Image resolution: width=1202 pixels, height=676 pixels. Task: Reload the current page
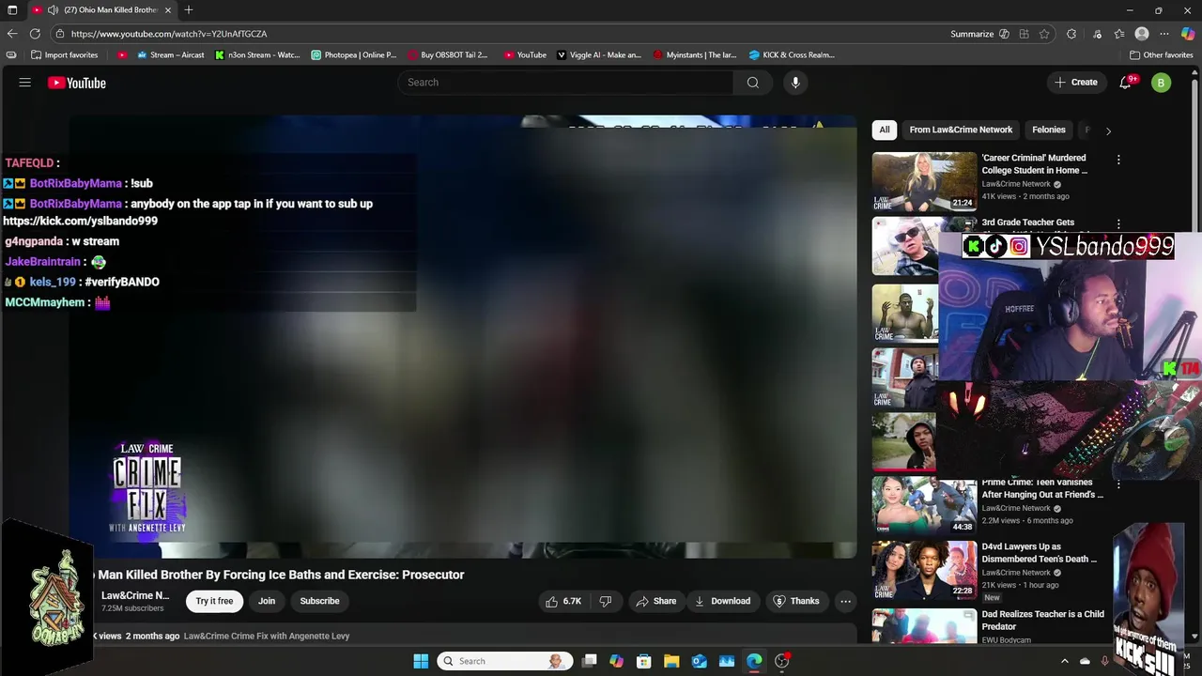click(x=35, y=34)
